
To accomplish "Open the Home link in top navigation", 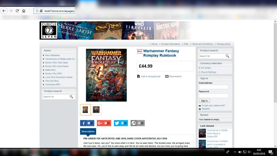I will tap(154, 44).
